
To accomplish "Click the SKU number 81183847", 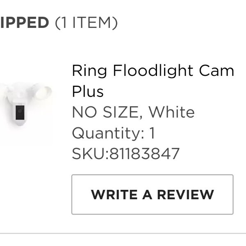I will point(144,153).
